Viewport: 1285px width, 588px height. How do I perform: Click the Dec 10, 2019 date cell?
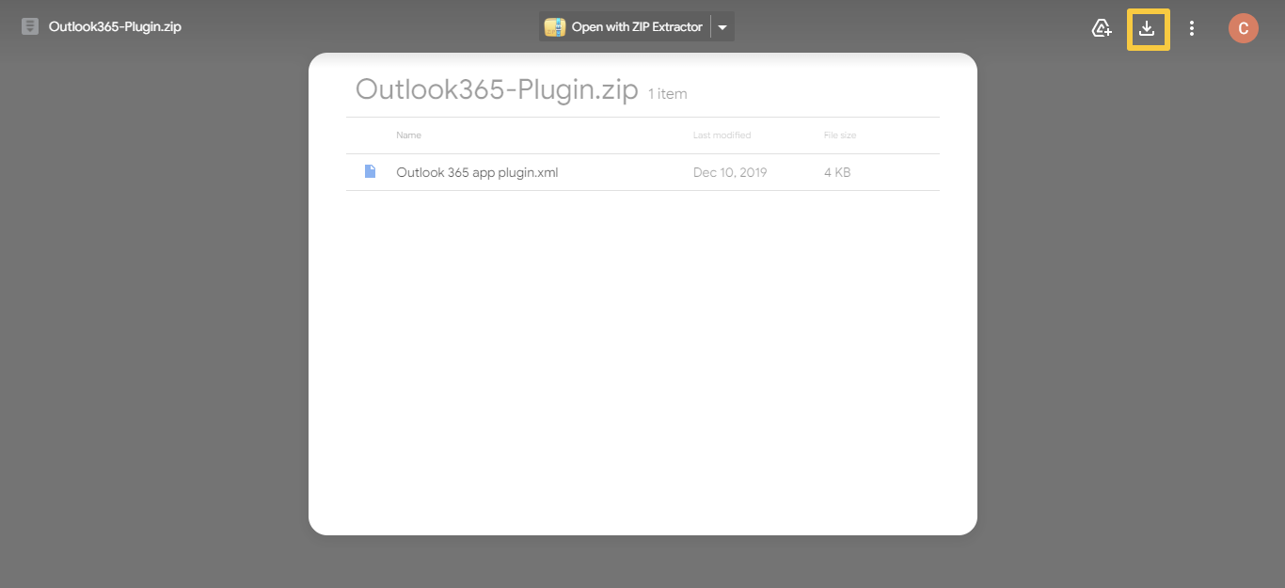click(730, 172)
